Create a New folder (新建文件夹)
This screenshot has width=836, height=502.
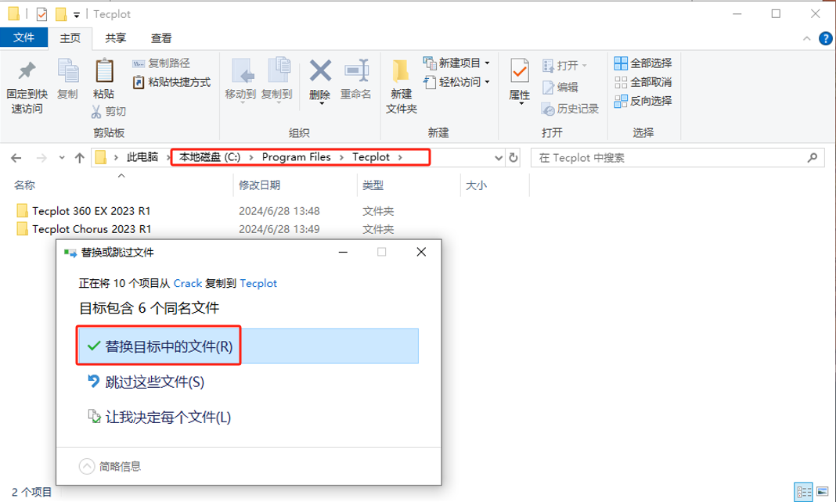(401, 86)
